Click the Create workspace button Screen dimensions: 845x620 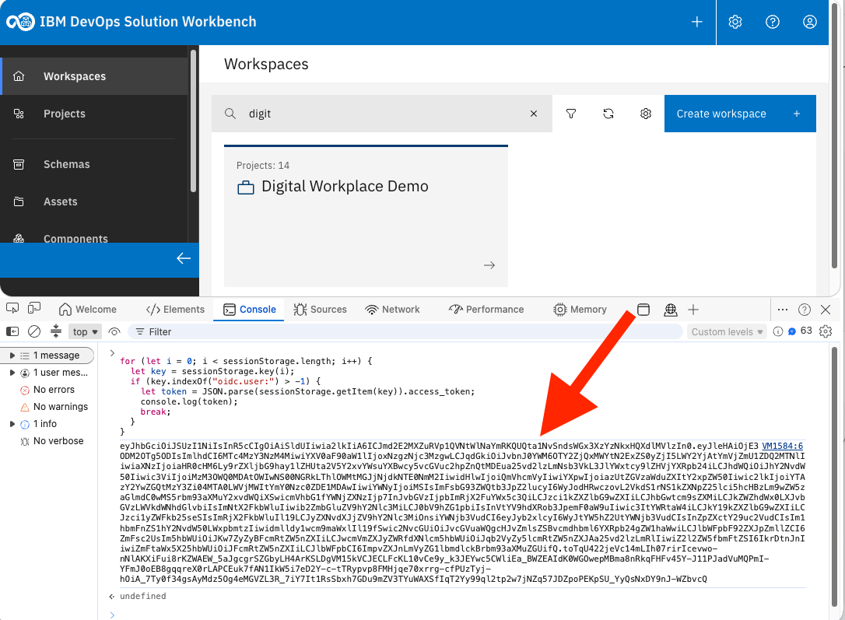click(740, 114)
